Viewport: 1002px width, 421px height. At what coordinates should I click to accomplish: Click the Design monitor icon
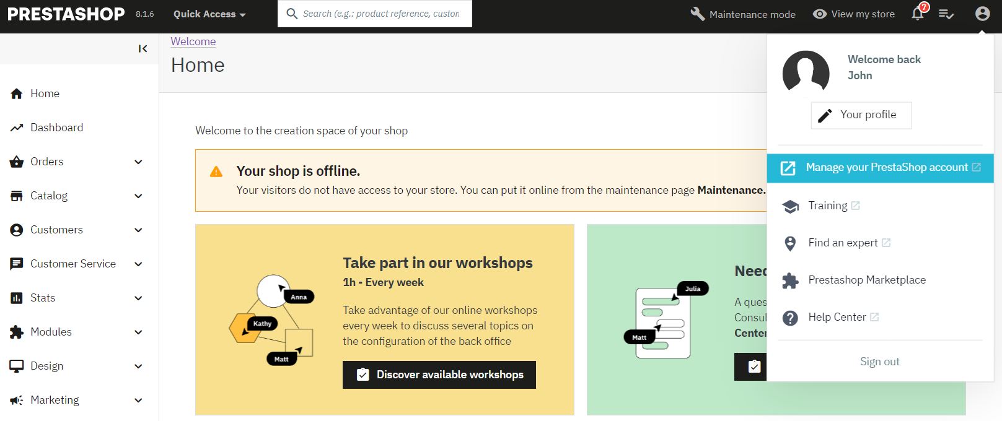pos(17,366)
